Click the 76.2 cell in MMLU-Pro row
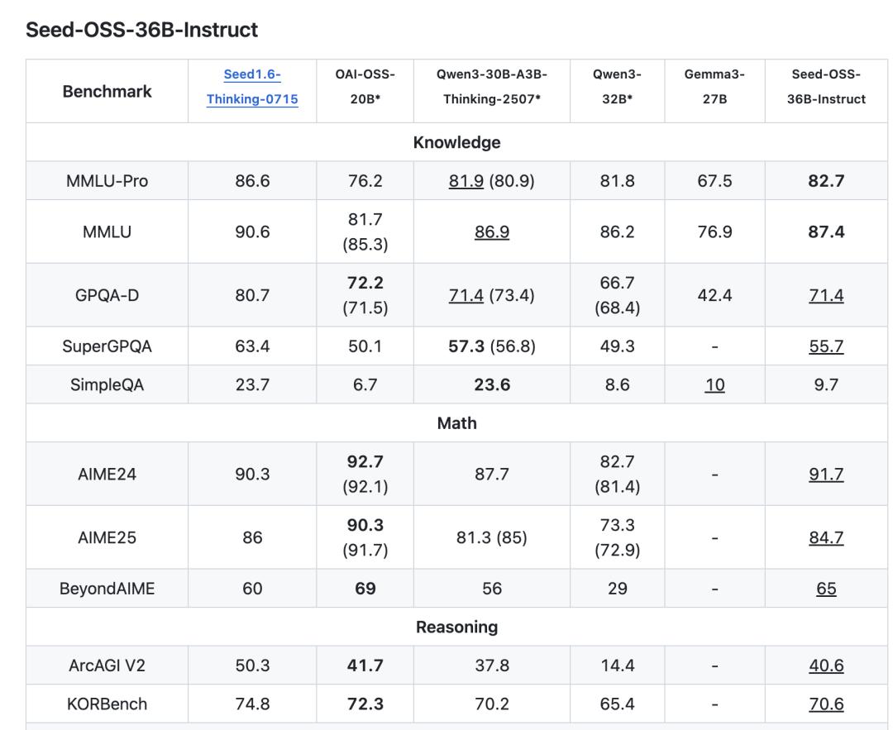The width and height of the screenshot is (893, 730). pos(365,180)
